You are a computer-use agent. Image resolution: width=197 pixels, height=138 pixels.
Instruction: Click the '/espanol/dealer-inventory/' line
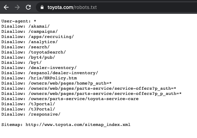coord(50,73)
